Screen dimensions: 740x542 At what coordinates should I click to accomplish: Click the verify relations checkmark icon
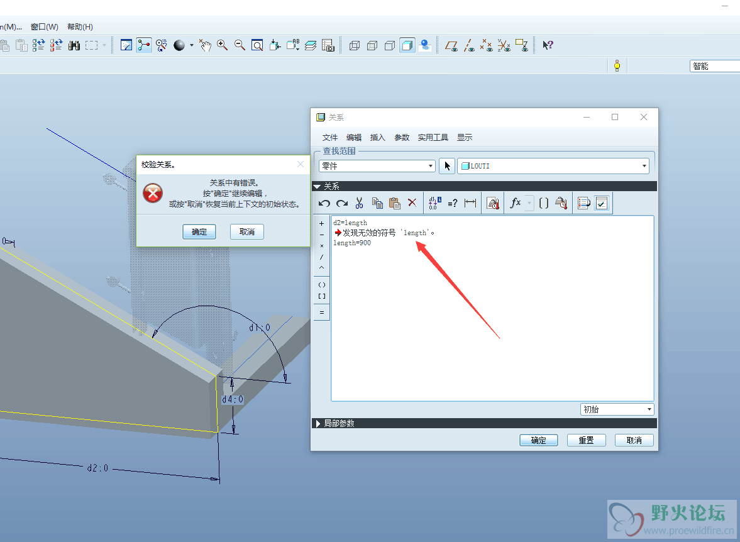[602, 204]
